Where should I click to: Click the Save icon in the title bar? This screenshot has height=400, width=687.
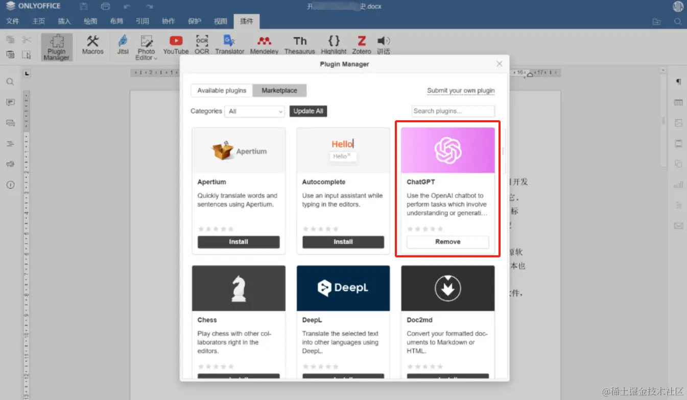pyautogui.click(x=84, y=7)
